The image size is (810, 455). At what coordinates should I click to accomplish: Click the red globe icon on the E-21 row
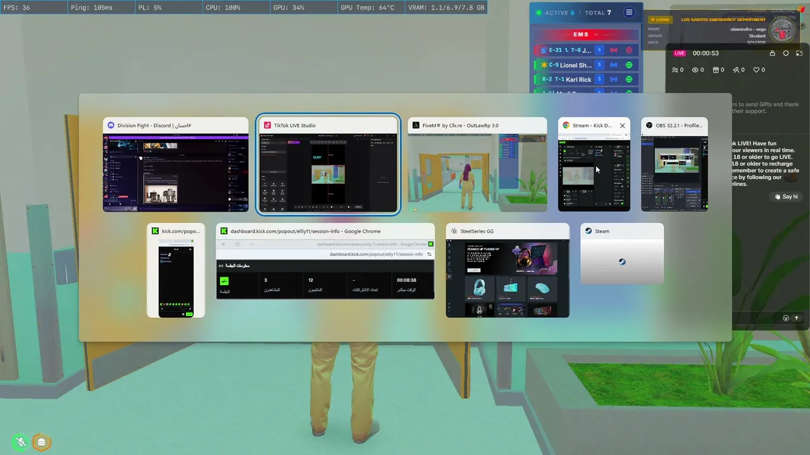[x=629, y=50]
